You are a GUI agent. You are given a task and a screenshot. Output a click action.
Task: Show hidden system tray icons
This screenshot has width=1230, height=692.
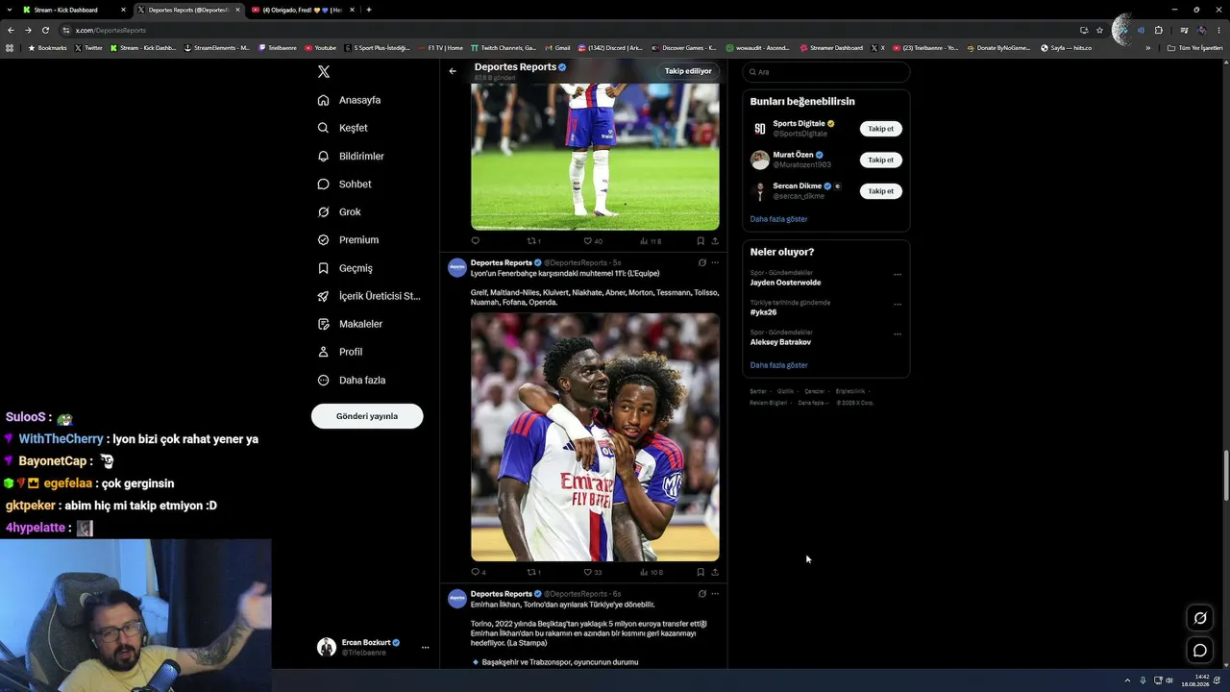[x=1128, y=680]
